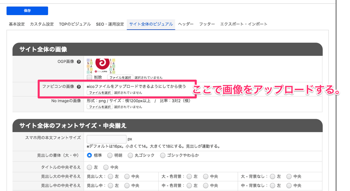This screenshot has width=350, height=191.
Task: Click the blue 保存 button
Action: (x=27, y=11)
